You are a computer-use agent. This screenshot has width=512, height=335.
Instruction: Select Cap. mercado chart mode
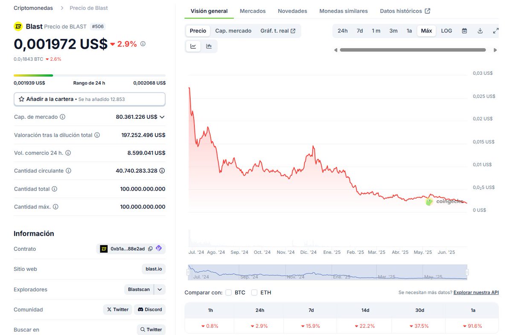pos(233,31)
